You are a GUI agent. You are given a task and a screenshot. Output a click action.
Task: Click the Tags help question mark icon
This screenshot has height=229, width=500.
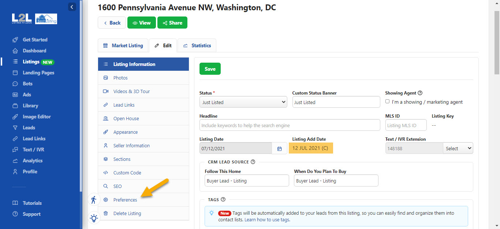223,200
